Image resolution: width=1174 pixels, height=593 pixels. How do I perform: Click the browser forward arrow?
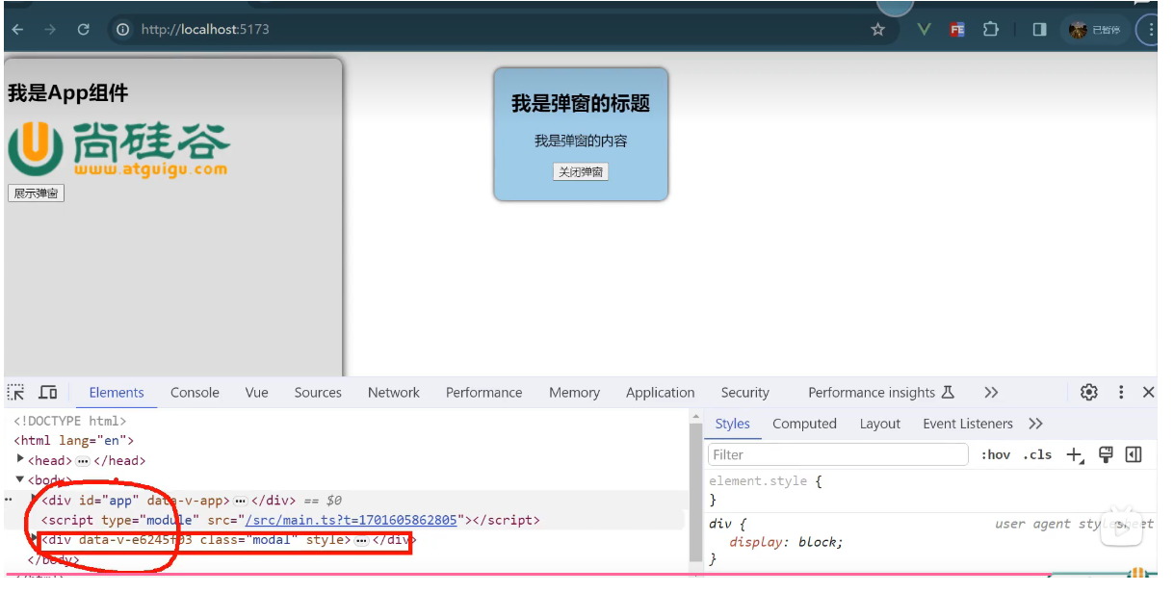click(50, 30)
